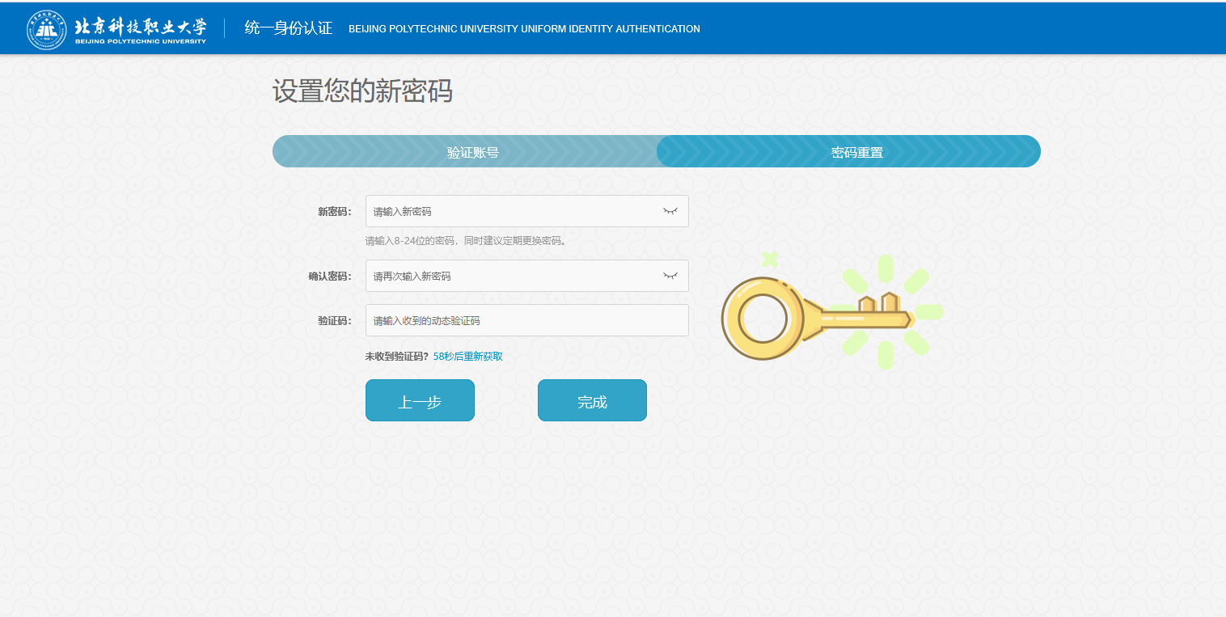Select the 密码重置 step tab
Image resolution: width=1226 pixels, height=617 pixels.
pos(856,152)
